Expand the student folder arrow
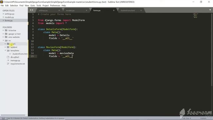The height and width of the screenshot is (120, 213). (x=5, y=47)
